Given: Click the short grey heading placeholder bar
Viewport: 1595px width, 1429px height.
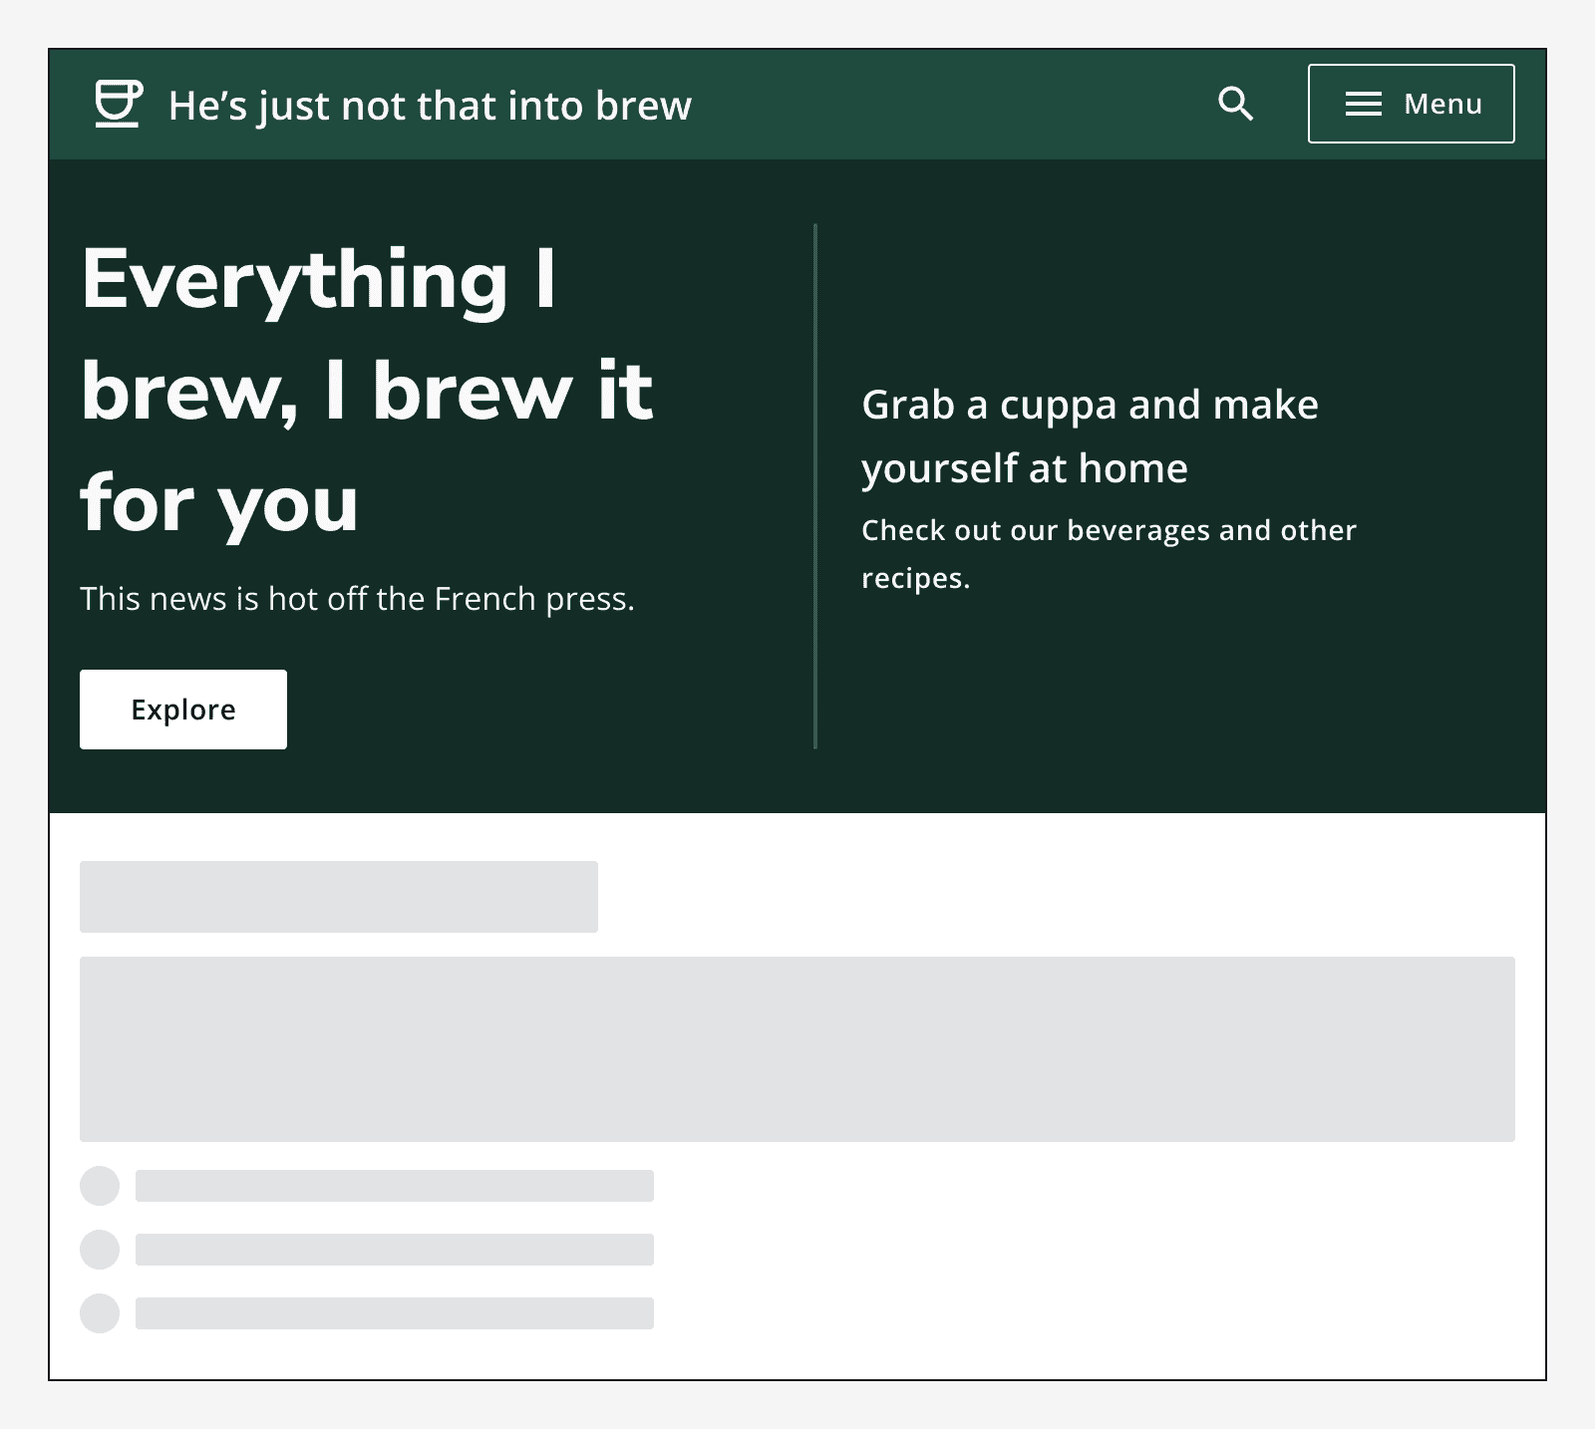Looking at the screenshot, I should click(339, 897).
